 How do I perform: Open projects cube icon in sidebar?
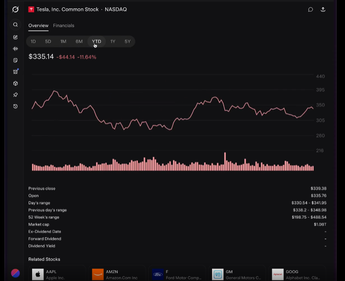(x=15, y=83)
